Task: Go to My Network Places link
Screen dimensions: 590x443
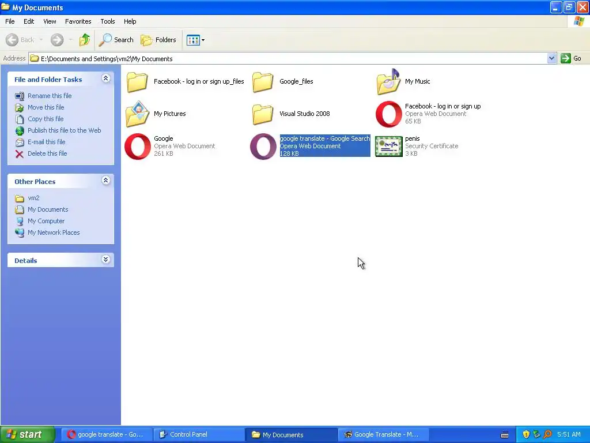Action: [x=54, y=233]
